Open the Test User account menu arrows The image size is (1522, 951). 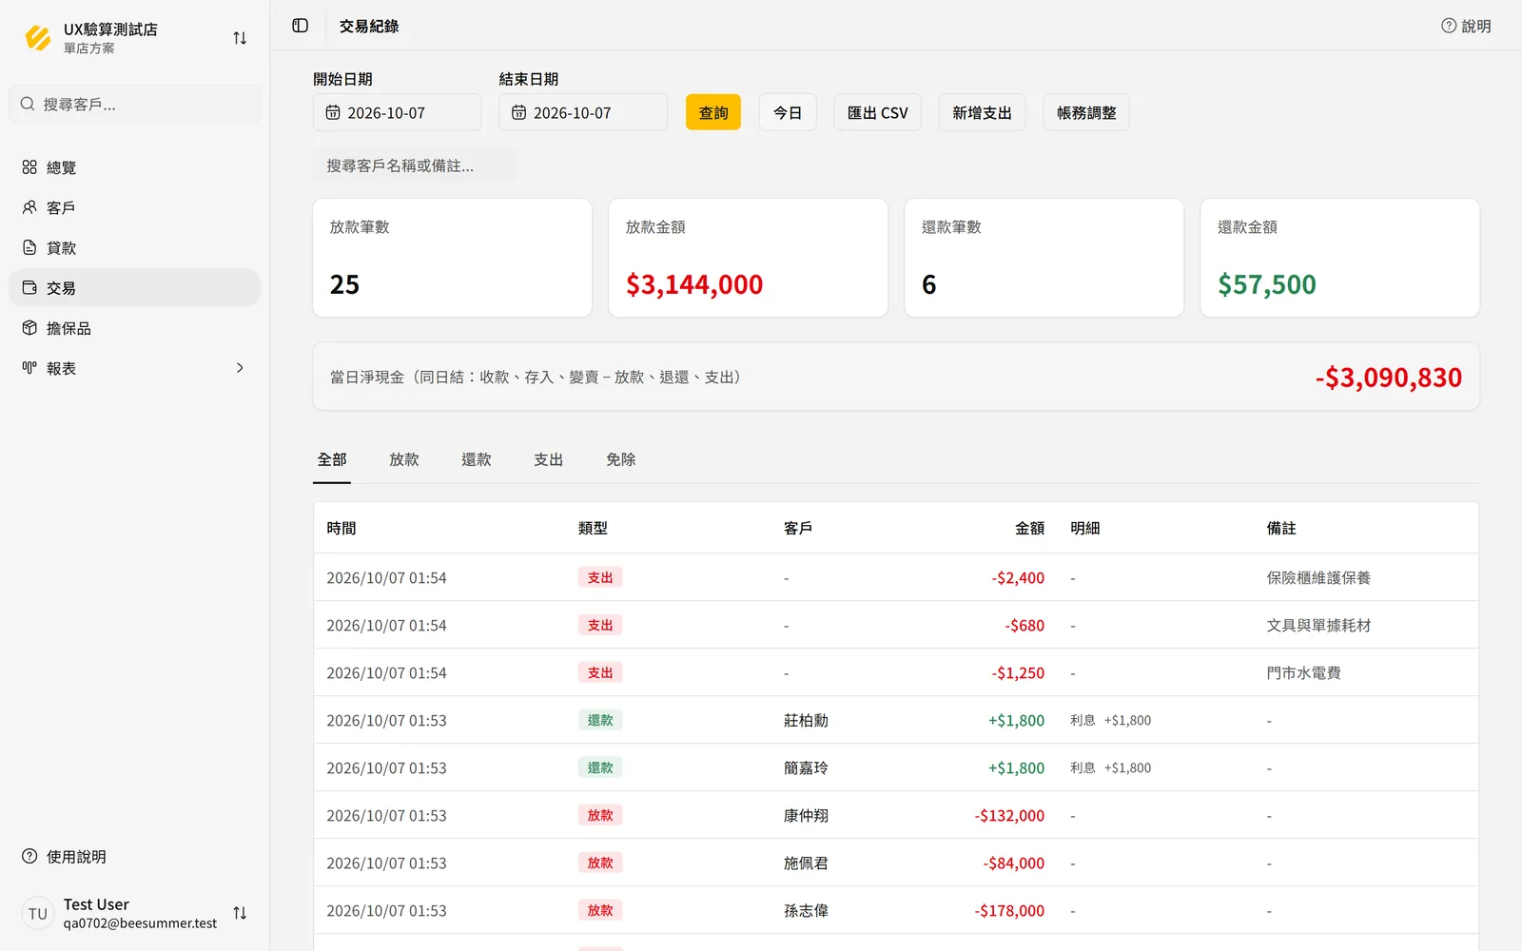click(240, 913)
